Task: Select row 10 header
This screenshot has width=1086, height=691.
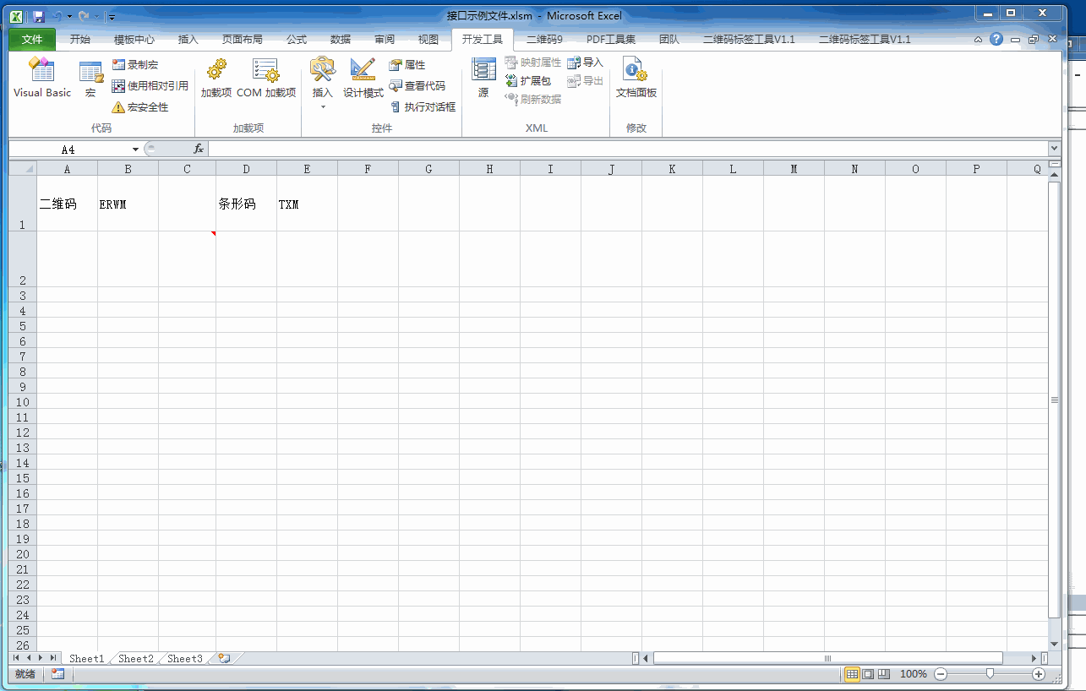Action: (23, 402)
